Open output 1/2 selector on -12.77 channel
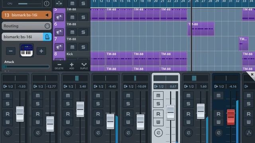The image size is (255, 143). click(39, 87)
